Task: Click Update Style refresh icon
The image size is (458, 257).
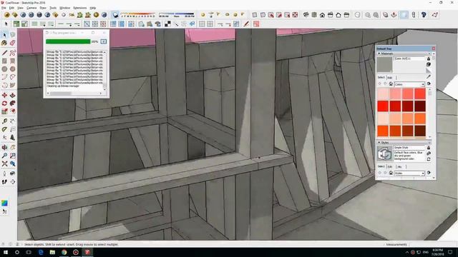Action: pyautogui.click(x=429, y=159)
